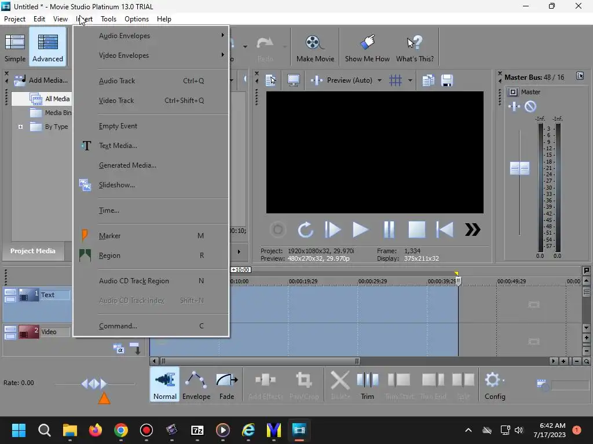
Task: Toggle Master bus mute icon
Action: click(x=530, y=106)
